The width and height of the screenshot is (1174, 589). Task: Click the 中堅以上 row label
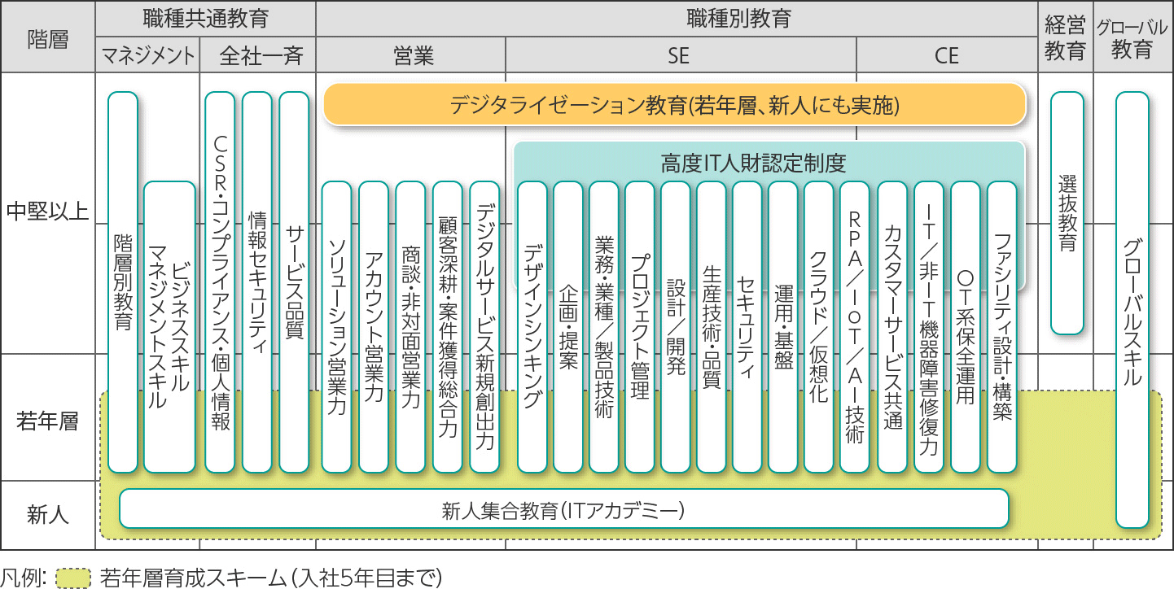coord(48,213)
